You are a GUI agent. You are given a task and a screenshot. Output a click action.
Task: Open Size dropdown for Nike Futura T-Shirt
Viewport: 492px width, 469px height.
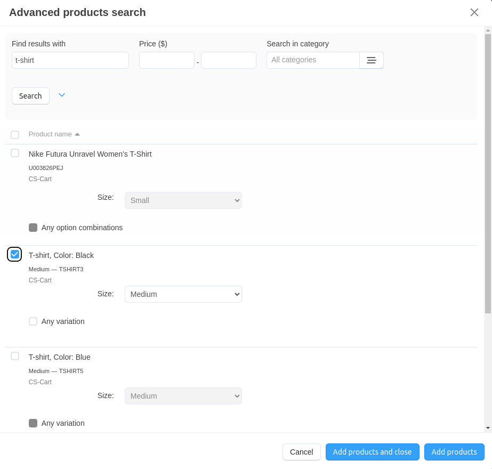pos(183,200)
